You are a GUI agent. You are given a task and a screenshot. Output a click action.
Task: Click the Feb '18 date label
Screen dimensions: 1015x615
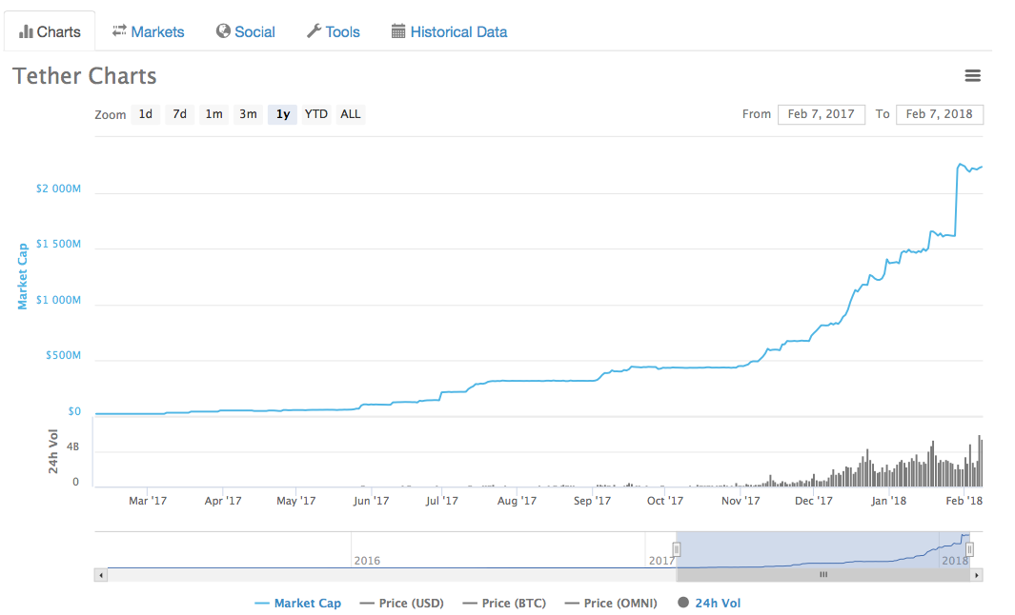[x=964, y=501]
